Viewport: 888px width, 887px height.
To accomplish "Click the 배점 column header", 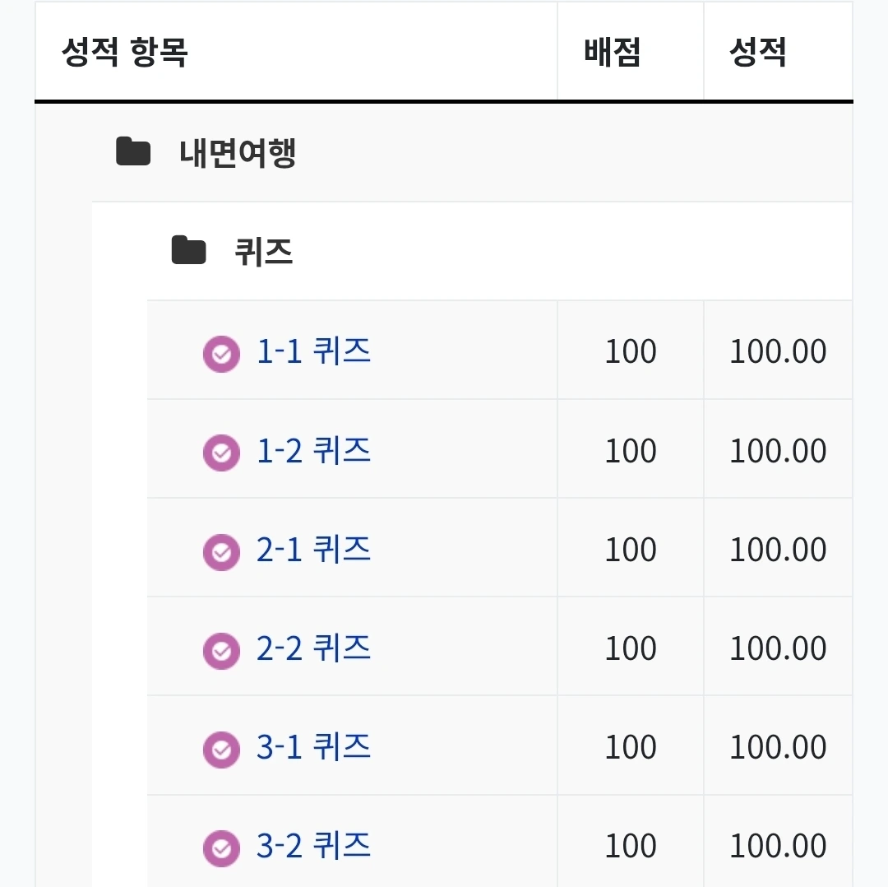I will click(x=613, y=53).
